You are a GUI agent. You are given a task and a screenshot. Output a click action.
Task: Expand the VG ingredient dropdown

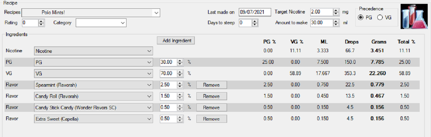click(94, 73)
